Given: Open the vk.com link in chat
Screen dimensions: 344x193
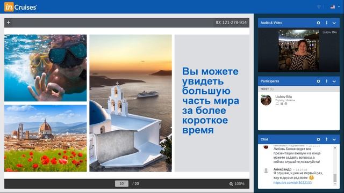Looking at the screenshot, I should 292,182.
